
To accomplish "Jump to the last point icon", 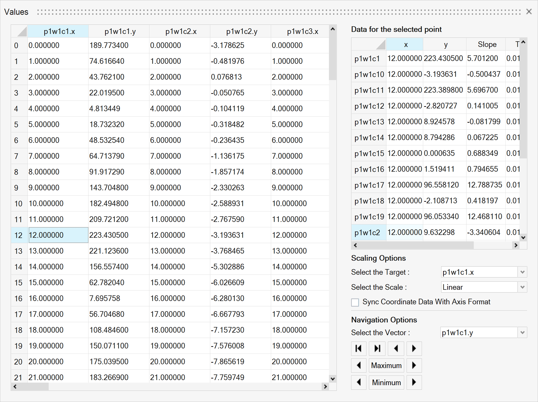I will coord(377,348).
